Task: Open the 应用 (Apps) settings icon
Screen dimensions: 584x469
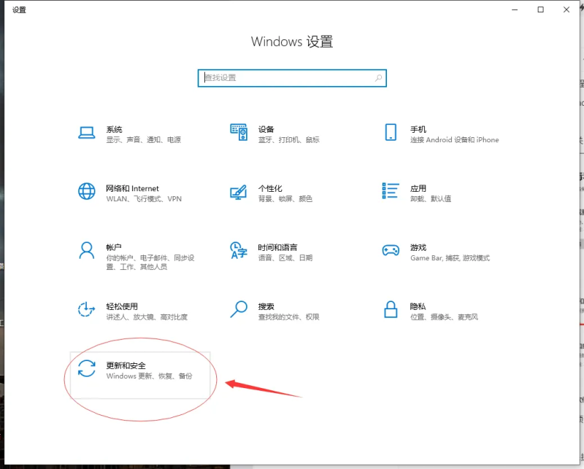Action: click(392, 190)
